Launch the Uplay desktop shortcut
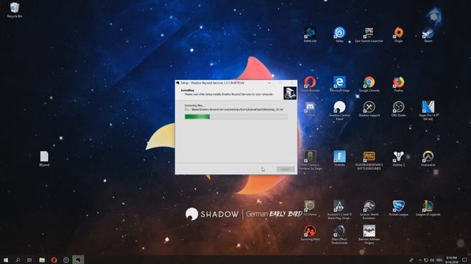Screen dimensions: 471x264 (x=339, y=34)
